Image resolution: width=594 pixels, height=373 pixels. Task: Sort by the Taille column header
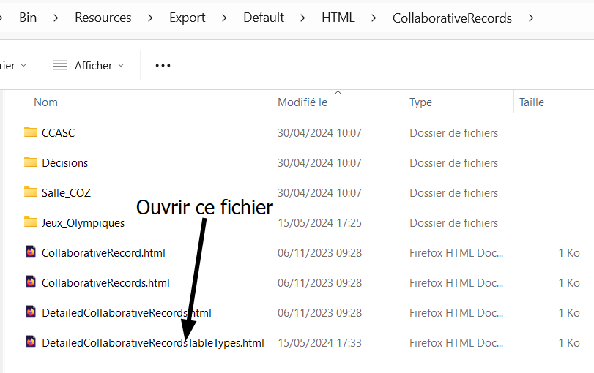tap(532, 102)
